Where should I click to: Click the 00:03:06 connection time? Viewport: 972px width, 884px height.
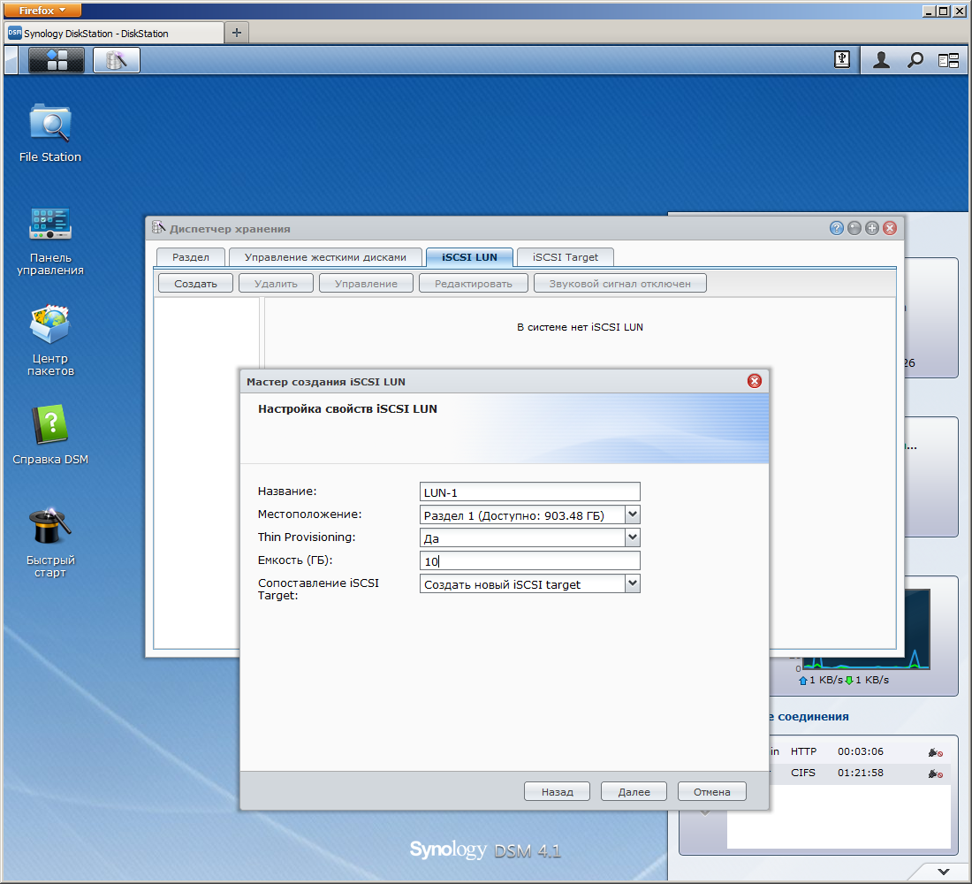pos(861,751)
